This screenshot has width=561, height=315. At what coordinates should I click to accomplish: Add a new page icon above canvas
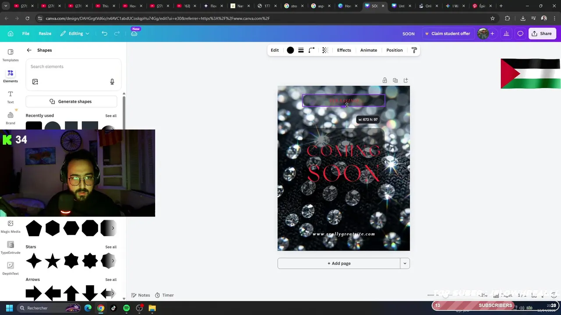[406, 80]
